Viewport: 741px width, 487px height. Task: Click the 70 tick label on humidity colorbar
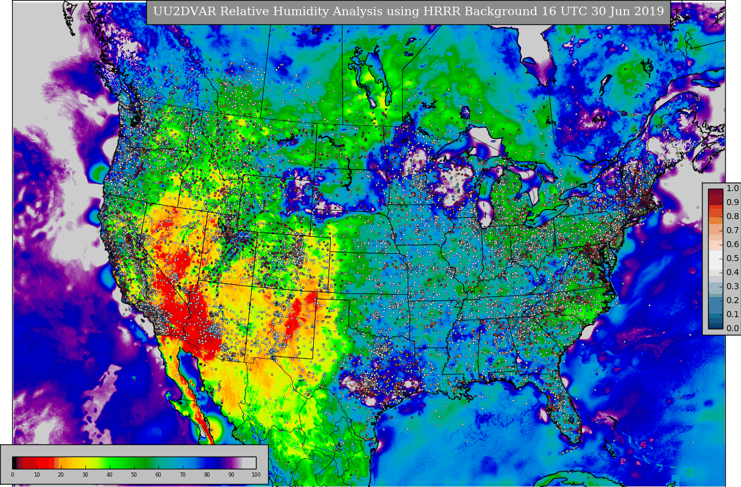pyautogui.click(x=183, y=475)
